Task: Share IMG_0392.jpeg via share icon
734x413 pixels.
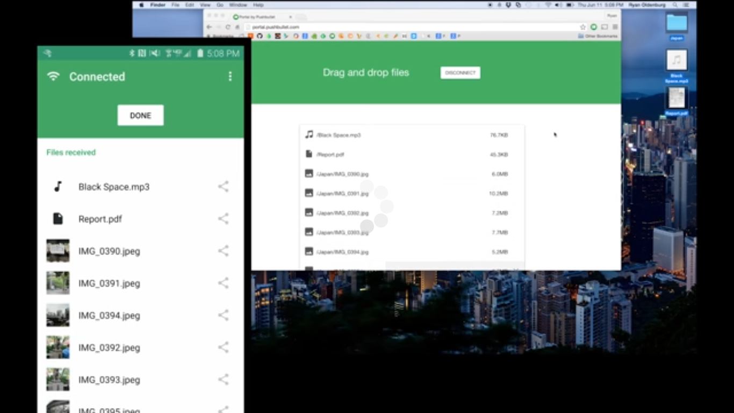Action: [223, 348]
